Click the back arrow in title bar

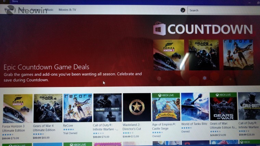pos(4,1)
